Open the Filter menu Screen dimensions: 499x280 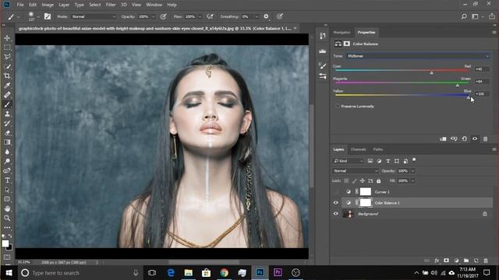tap(111, 5)
